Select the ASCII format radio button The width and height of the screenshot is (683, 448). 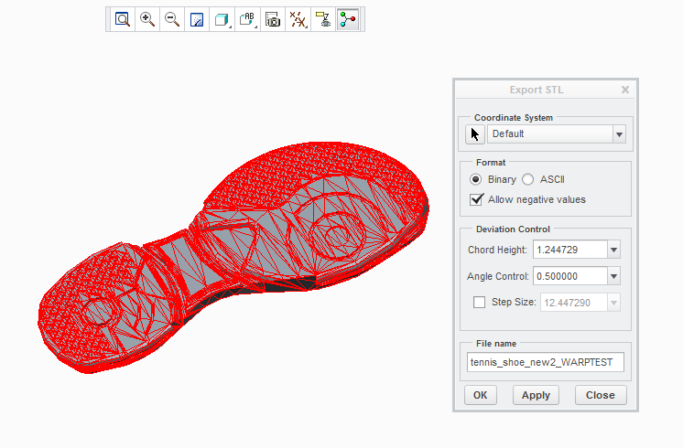click(x=528, y=179)
